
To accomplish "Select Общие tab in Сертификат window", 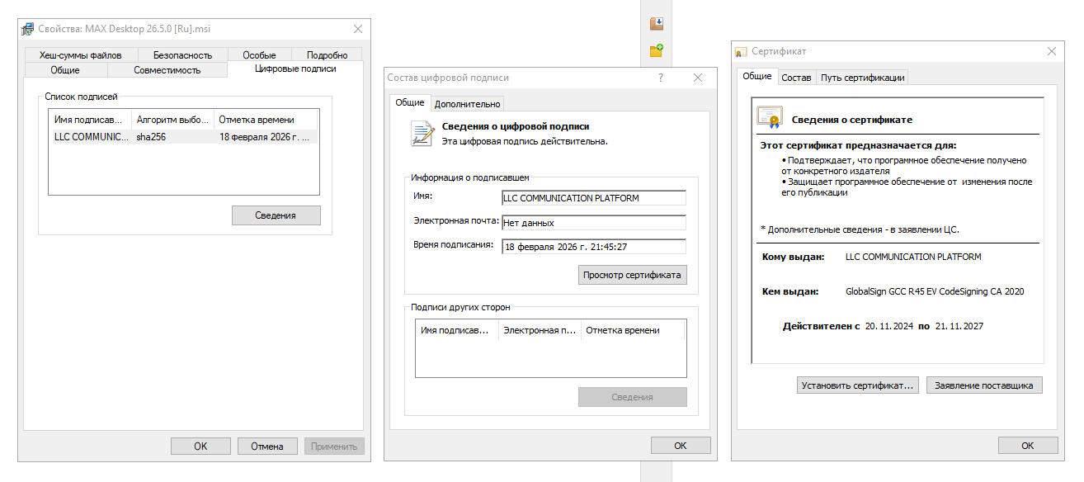I will pyautogui.click(x=757, y=76).
